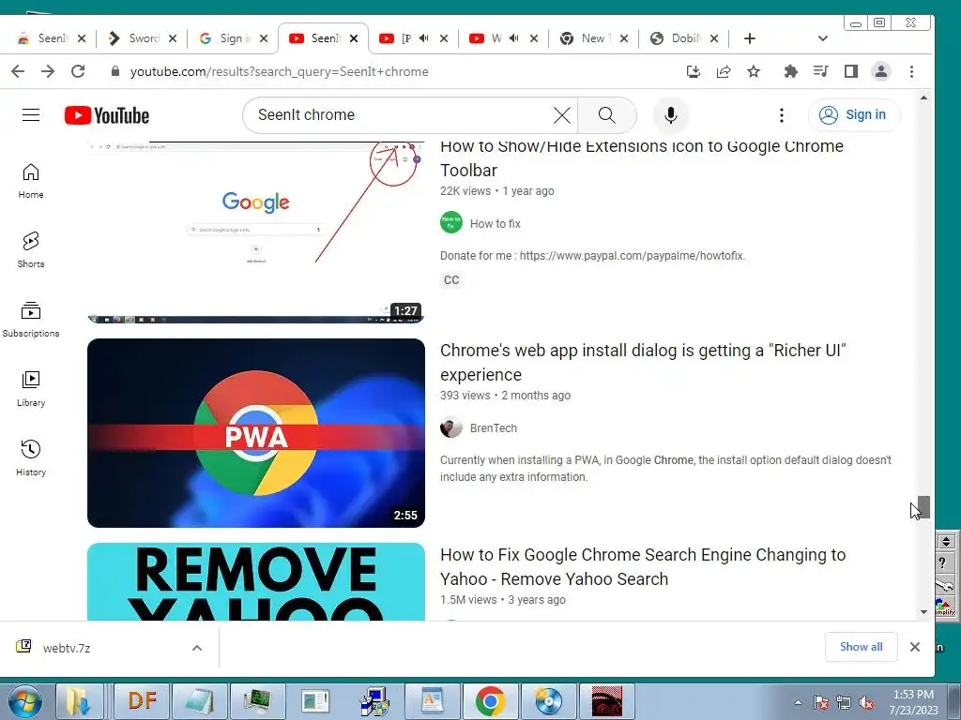Screen dimensions: 961x720
Task: Switch to the first SeenIt tab
Action: pos(51,38)
